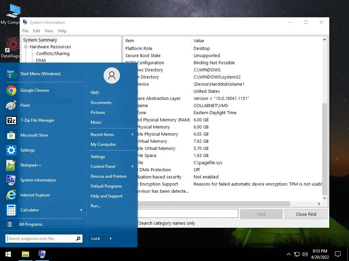349x261 pixels.
Task: Click the search magnifier icon
Action: coord(78,239)
